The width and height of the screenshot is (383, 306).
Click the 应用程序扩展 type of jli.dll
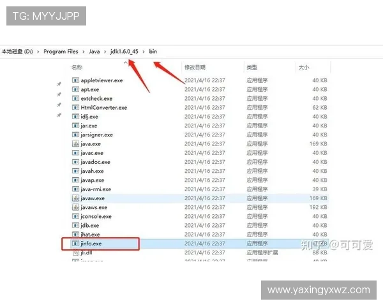262,252
